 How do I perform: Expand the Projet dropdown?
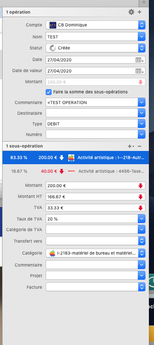(x=142, y=275)
